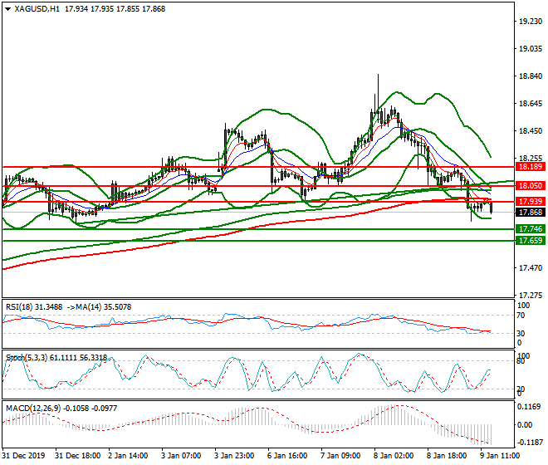Open the XAGUSD,H1 chart dropdown triangle
The height and width of the screenshot is (465, 548).
(8, 9)
